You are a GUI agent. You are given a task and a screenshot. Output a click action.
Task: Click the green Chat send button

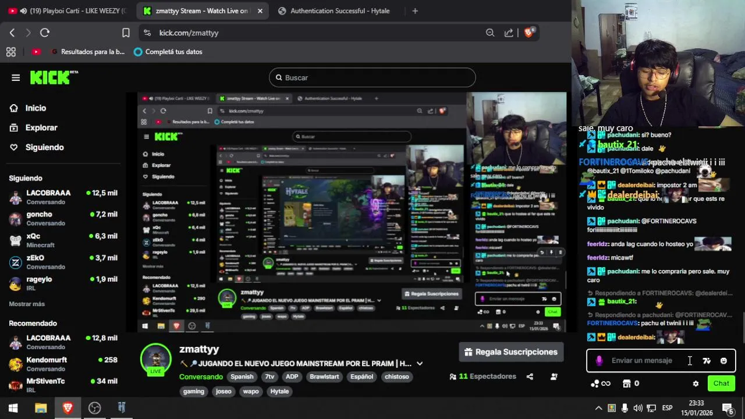tap(721, 384)
